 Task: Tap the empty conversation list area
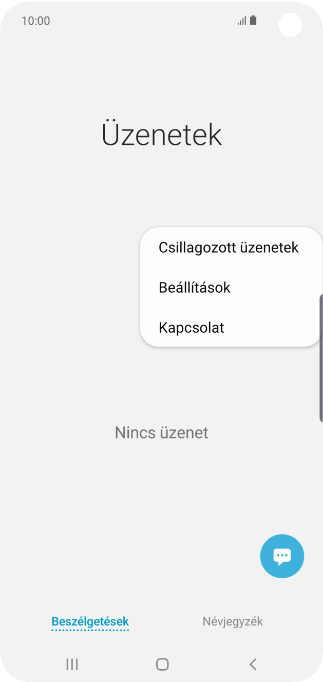click(x=103, y=488)
